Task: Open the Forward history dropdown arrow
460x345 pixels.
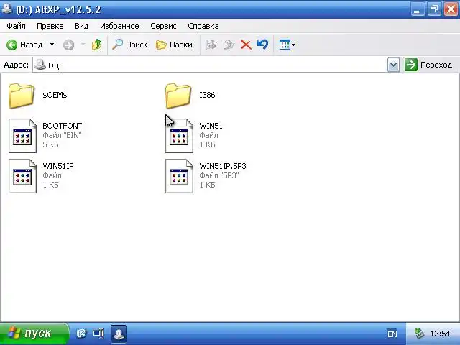Action: (x=83, y=45)
